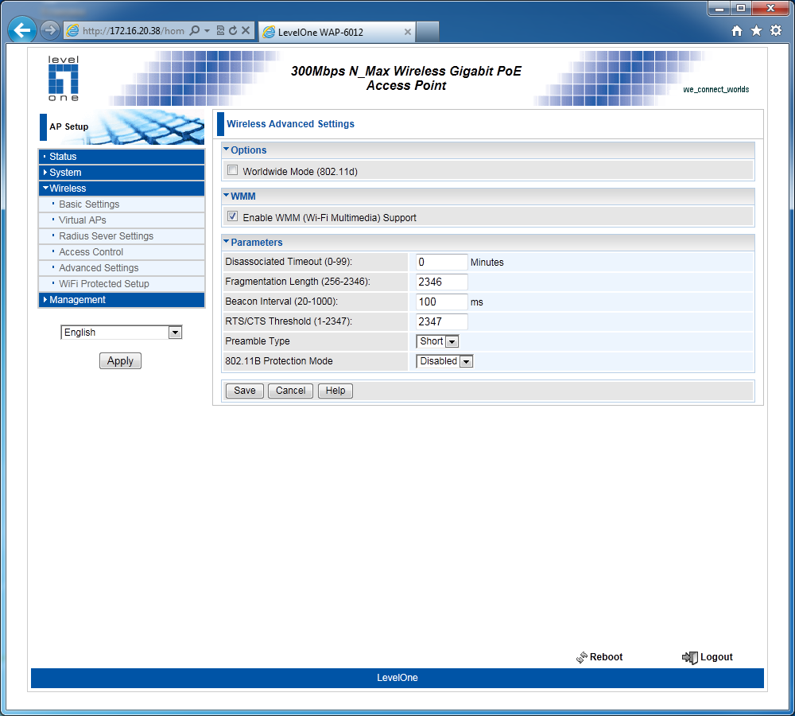Open Basic Settings page
The height and width of the screenshot is (716, 795).
pyautogui.click(x=122, y=204)
